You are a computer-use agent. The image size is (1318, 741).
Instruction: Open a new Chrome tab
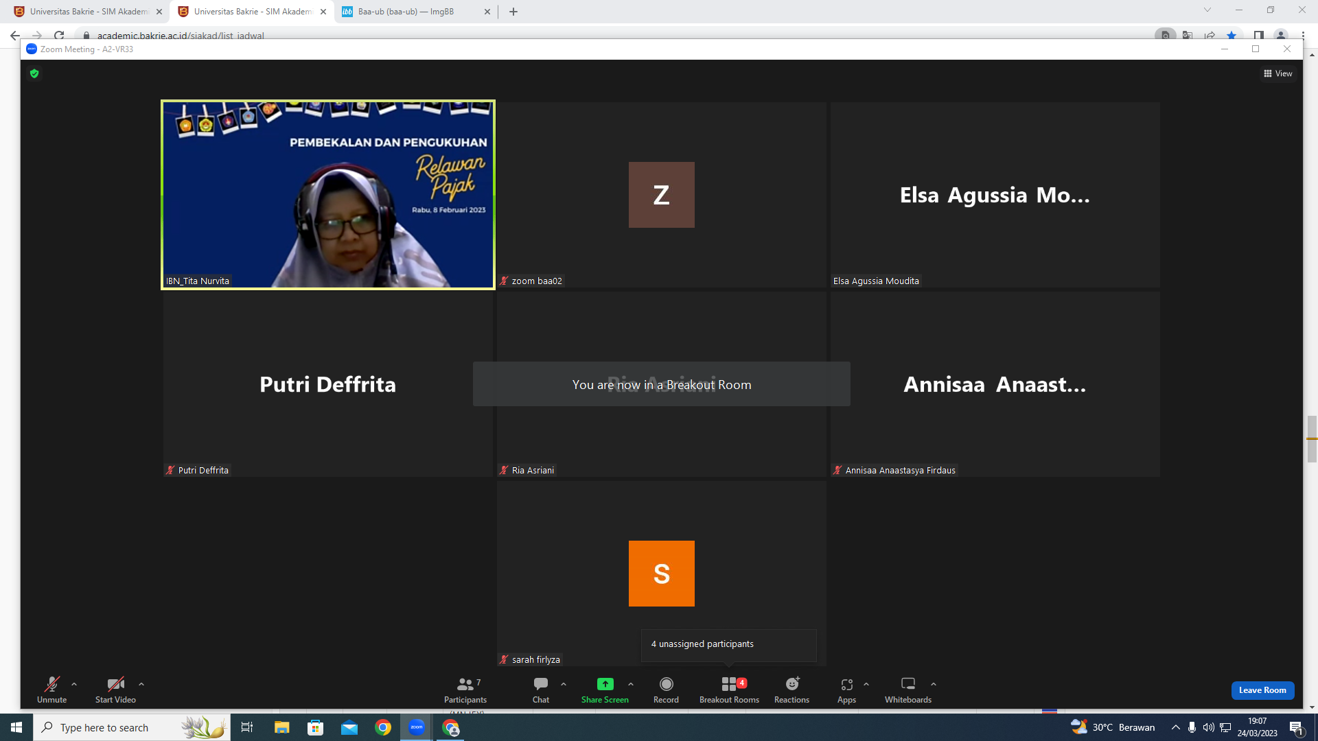513,12
